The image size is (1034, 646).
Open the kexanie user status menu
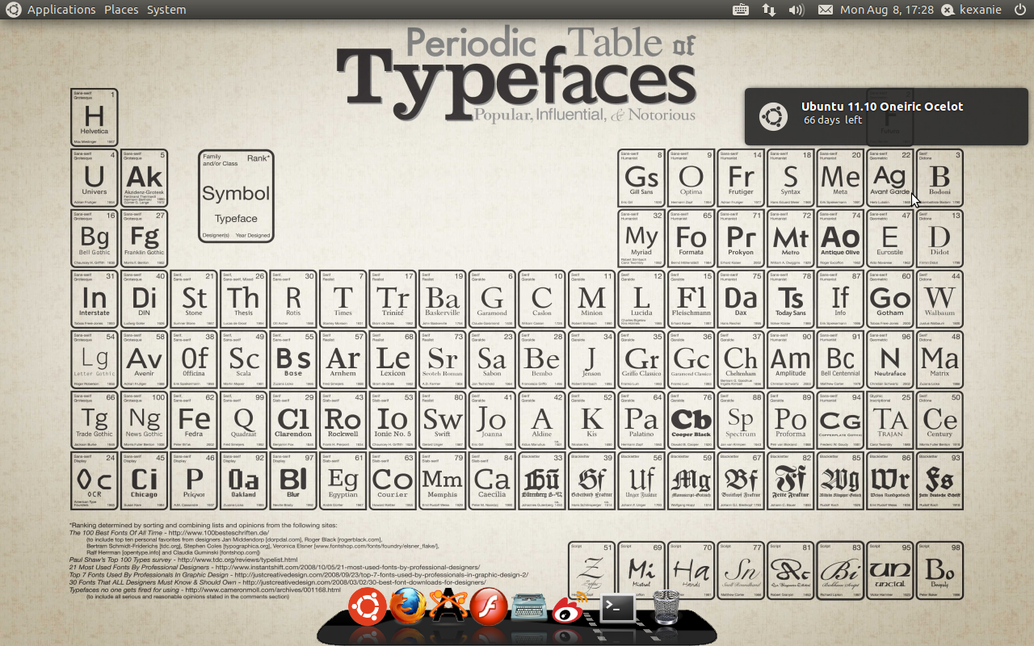point(970,10)
